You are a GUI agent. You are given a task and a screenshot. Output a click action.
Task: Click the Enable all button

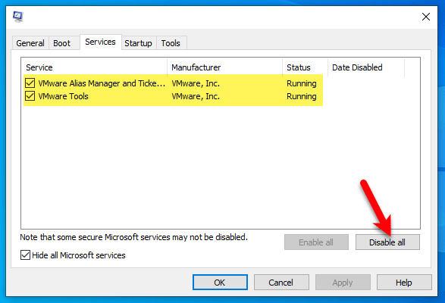point(316,242)
